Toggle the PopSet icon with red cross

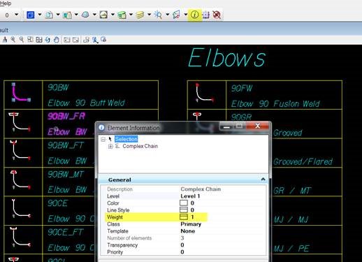(217, 15)
